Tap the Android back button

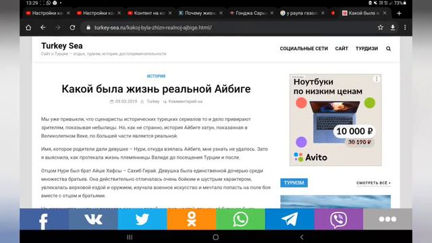[x=302, y=237]
